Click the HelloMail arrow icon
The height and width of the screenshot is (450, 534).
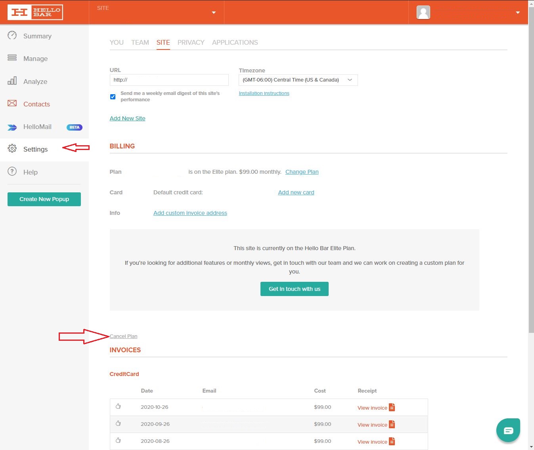tap(12, 127)
